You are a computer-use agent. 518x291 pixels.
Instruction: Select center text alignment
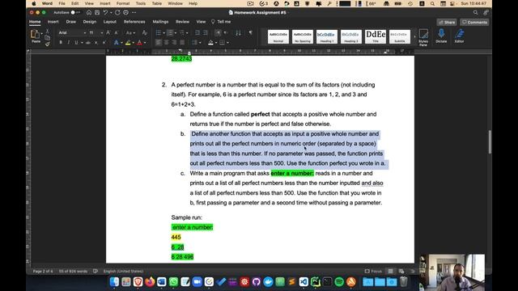click(x=166, y=43)
